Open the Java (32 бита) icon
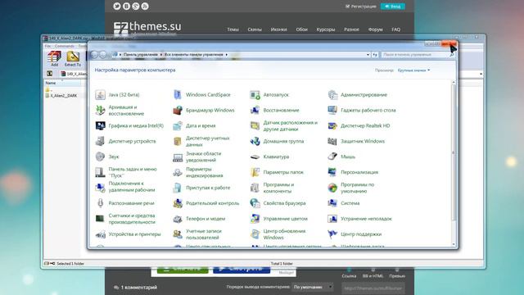This screenshot has height=295, width=524. [x=100, y=95]
